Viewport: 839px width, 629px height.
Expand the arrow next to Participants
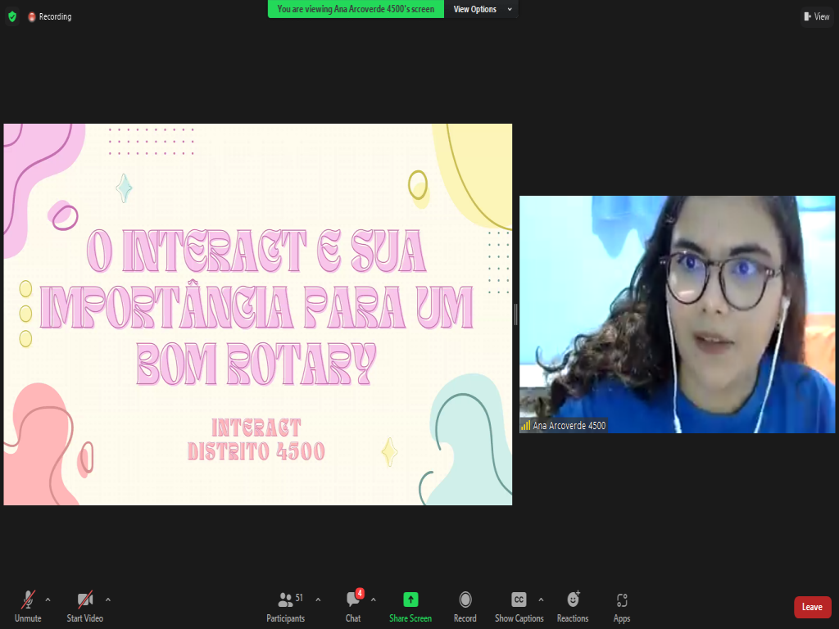pos(318,600)
